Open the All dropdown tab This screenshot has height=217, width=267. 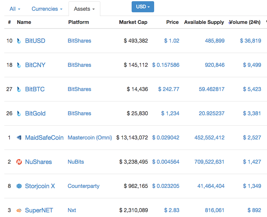15,9
